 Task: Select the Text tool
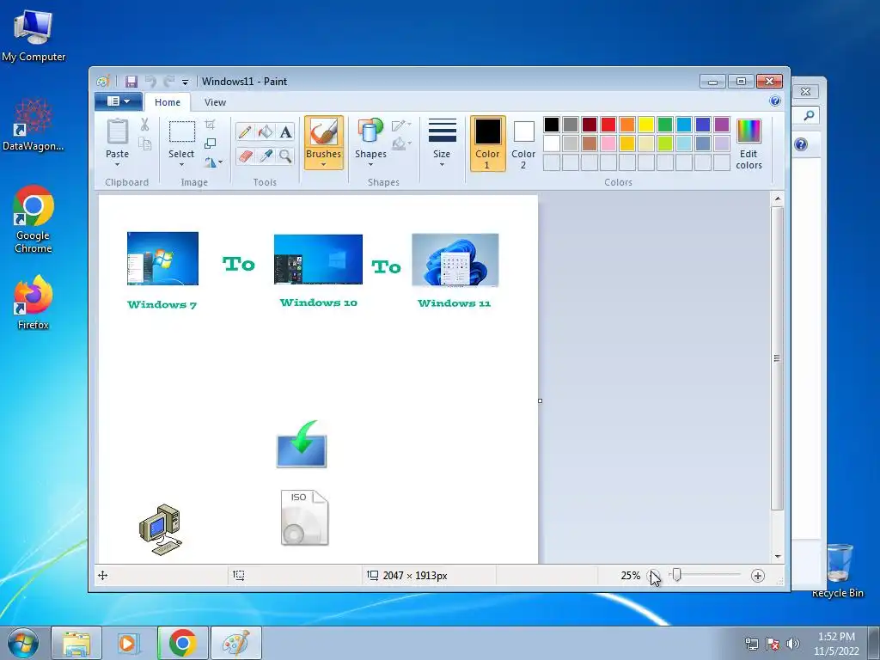click(x=285, y=131)
